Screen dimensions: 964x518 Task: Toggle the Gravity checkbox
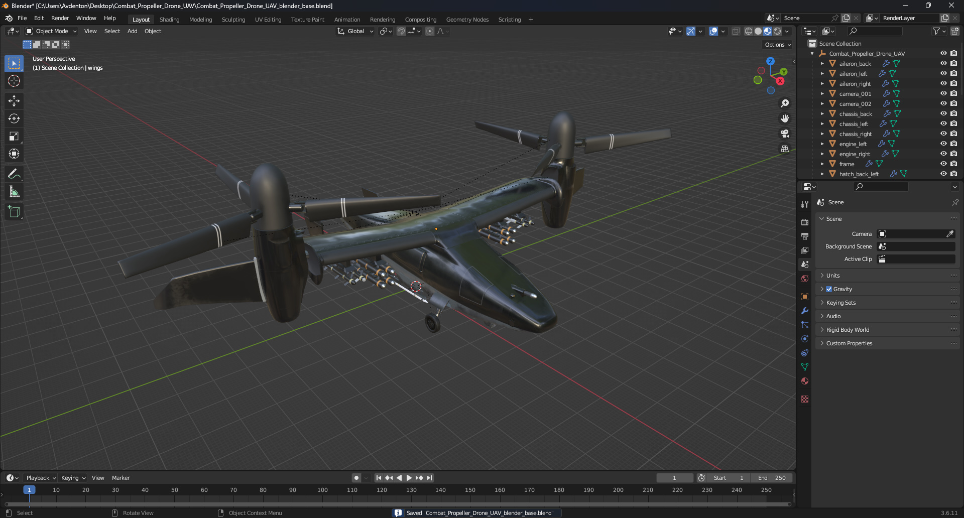(x=829, y=289)
